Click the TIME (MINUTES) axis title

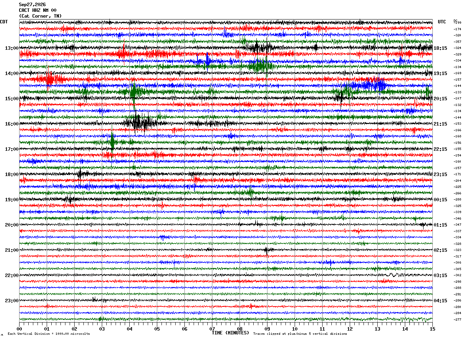click(x=230, y=333)
